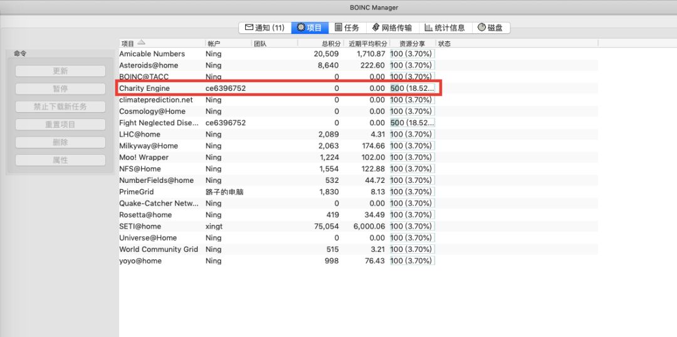Select the Amicable Numbers project row
Viewport: 677px width, 337px height.
pyautogui.click(x=359, y=54)
